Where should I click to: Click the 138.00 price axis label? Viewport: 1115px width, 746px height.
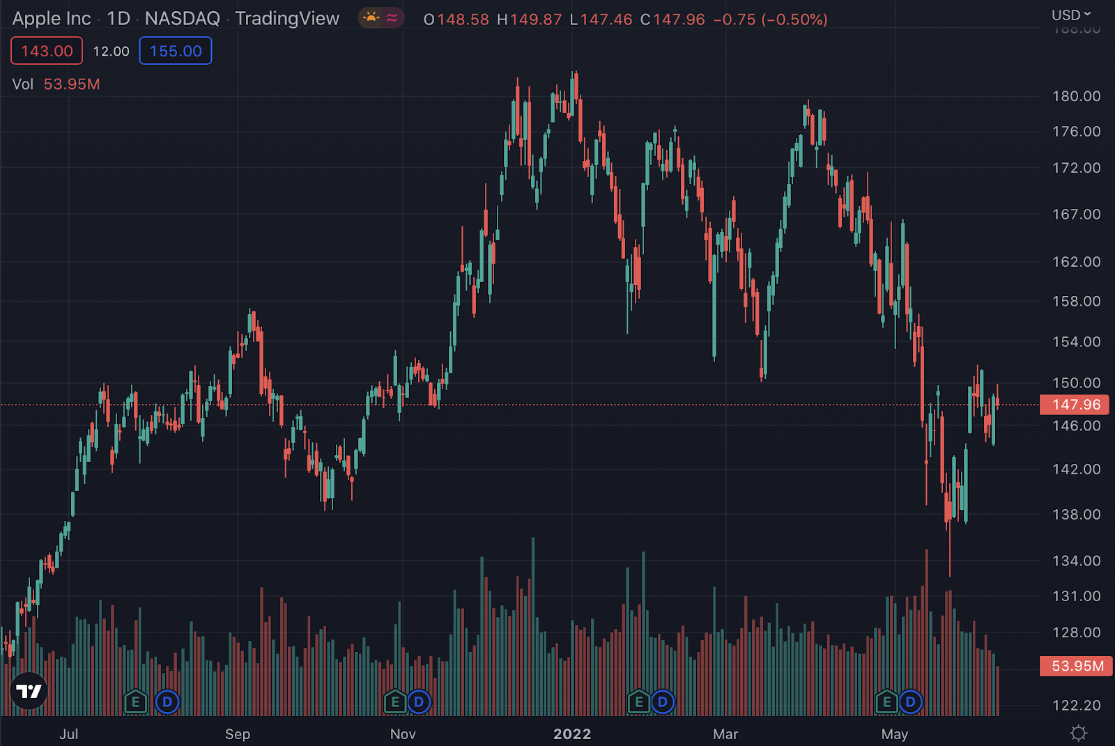(1077, 515)
